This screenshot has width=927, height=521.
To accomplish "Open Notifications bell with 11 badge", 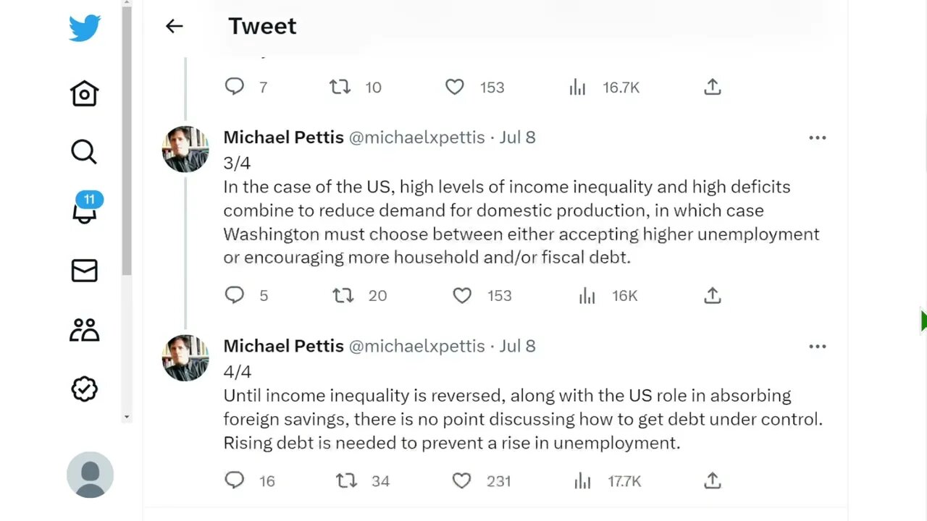I will (x=85, y=211).
